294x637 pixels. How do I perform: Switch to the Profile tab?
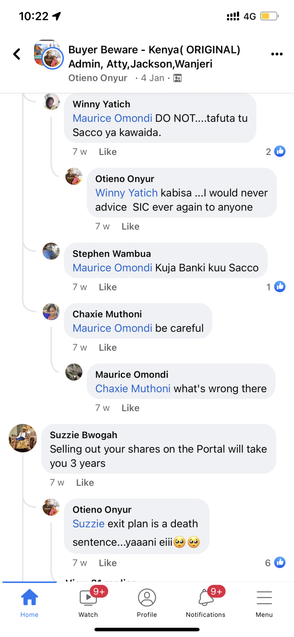pyautogui.click(x=147, y=598)
